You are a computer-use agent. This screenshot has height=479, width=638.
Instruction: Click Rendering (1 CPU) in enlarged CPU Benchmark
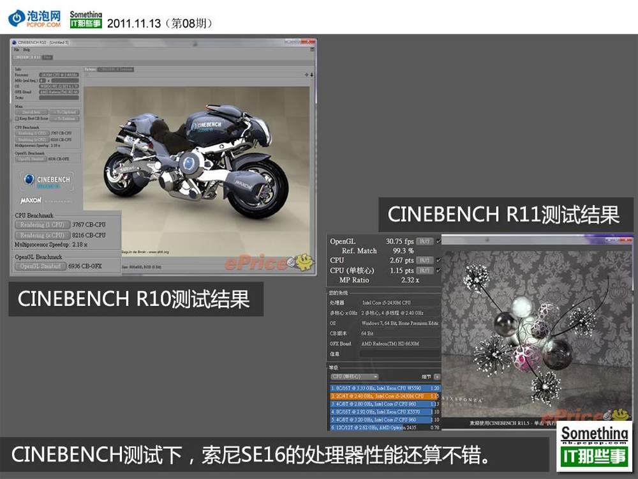[42, 225]
